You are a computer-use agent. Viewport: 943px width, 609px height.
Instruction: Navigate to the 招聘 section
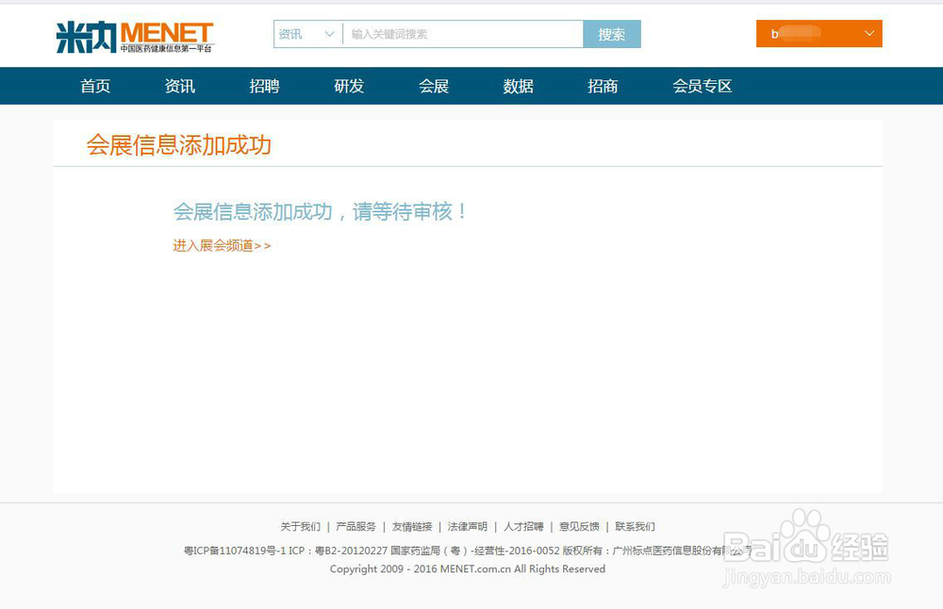point(264,86)
